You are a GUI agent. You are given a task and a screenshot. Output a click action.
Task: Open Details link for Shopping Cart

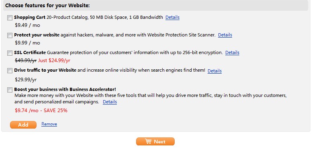(x=173, y=18)
